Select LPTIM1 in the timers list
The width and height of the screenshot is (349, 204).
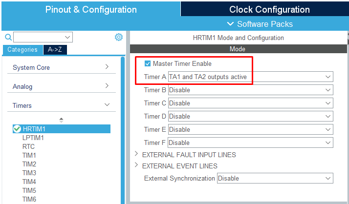pyautogui.click(x=33, y=138)
